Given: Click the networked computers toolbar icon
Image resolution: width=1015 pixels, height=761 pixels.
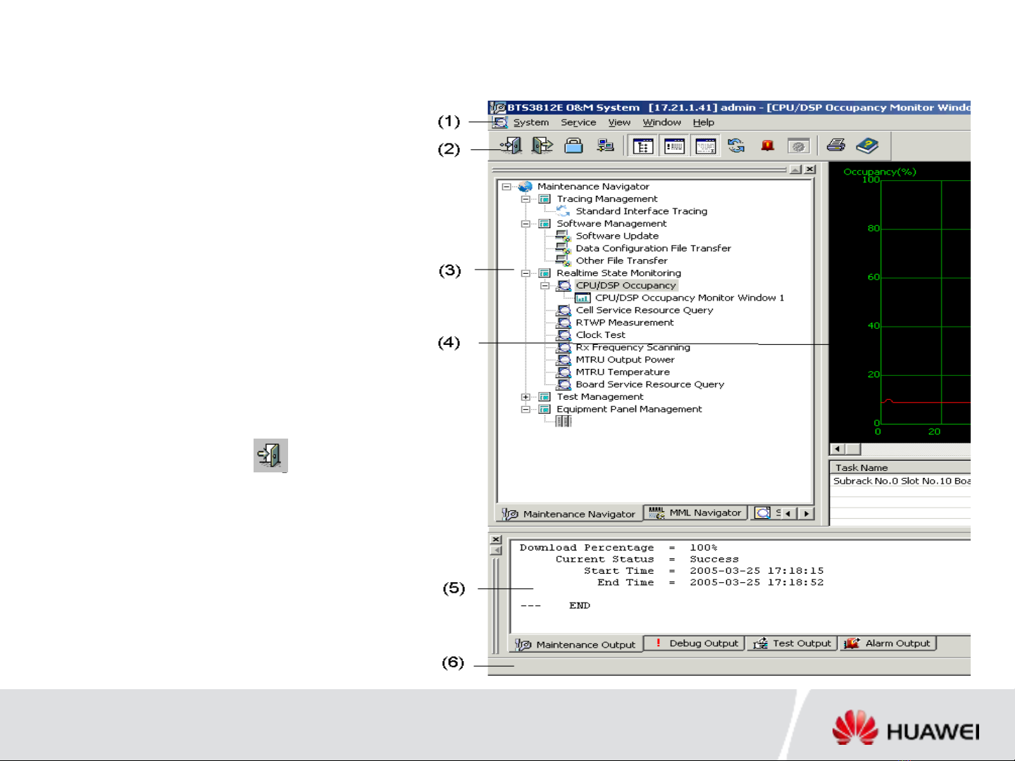Looking at the screenshot, I should click(x=605, y=146).
